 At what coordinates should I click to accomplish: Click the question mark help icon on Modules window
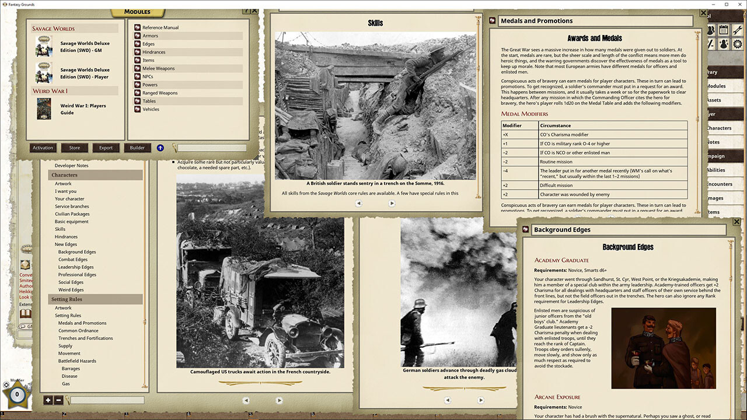[x=247, y=10]
